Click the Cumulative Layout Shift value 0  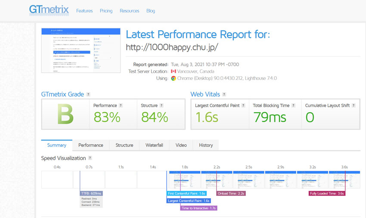(310, 117)
